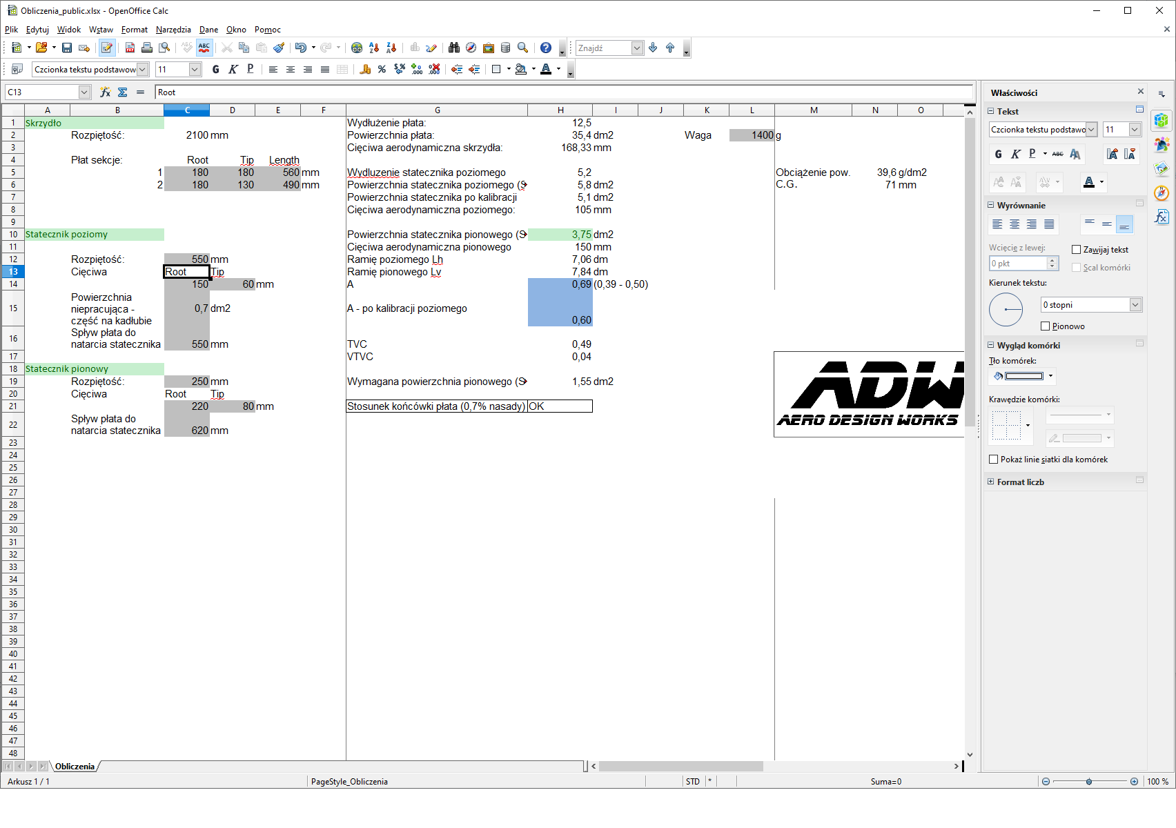Tick the Pionowo checkbox
Screen dimensions: 1176x828
[1045, 326]
